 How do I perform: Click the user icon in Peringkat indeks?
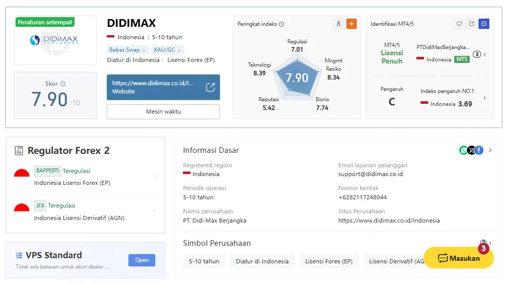pyautogui.click(x=338, y=24)
